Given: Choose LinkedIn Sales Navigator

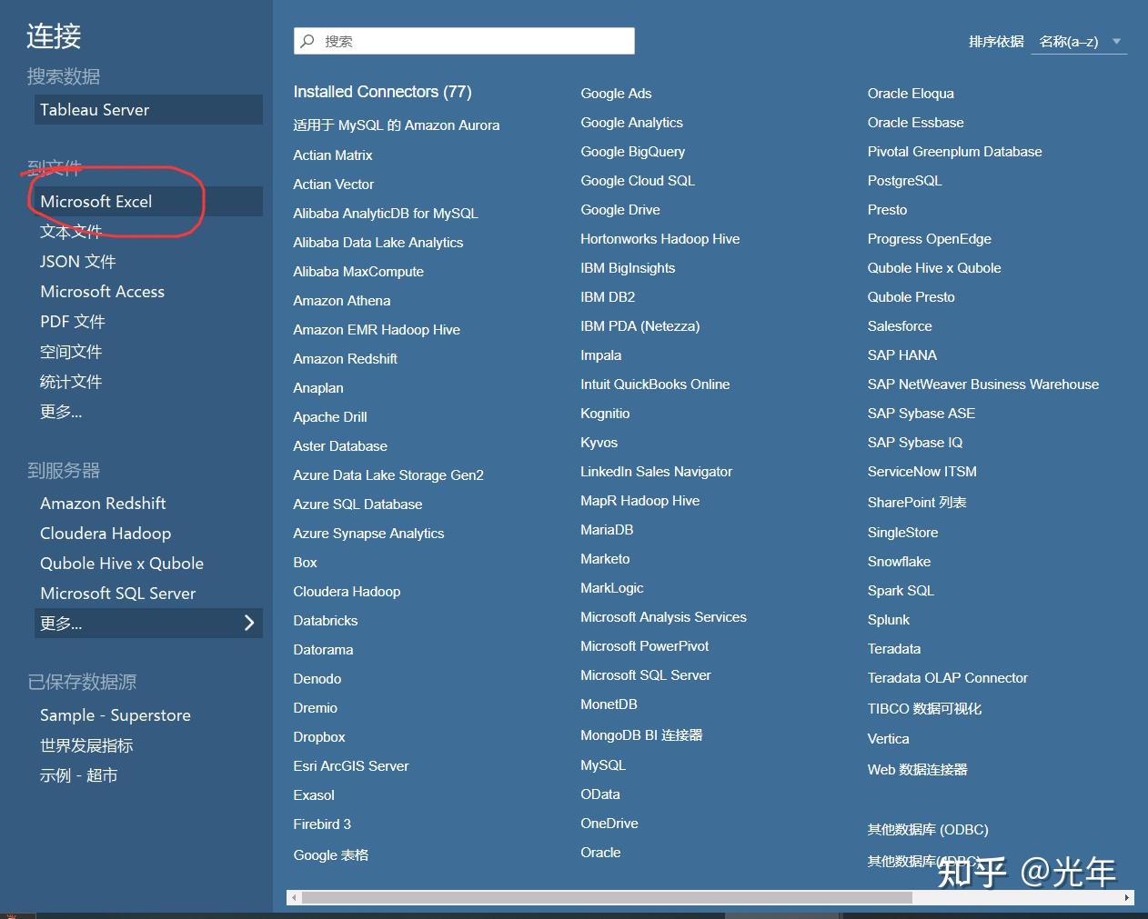Looking at the screenshot, I should point(657,472).
